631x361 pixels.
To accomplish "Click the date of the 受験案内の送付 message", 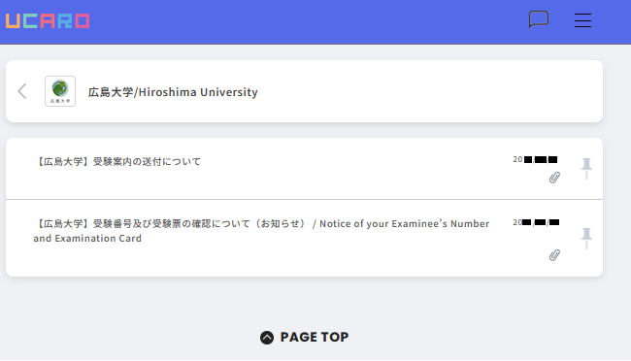I will tap(535, 159).
